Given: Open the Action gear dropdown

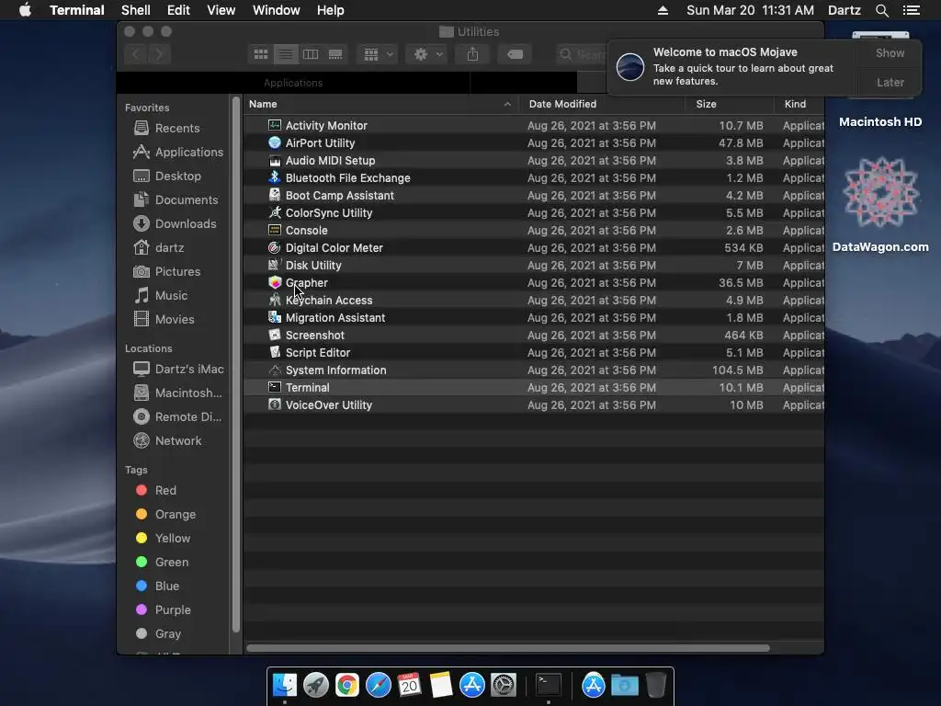Looking at the screenshot, I should tap(426, 54).
